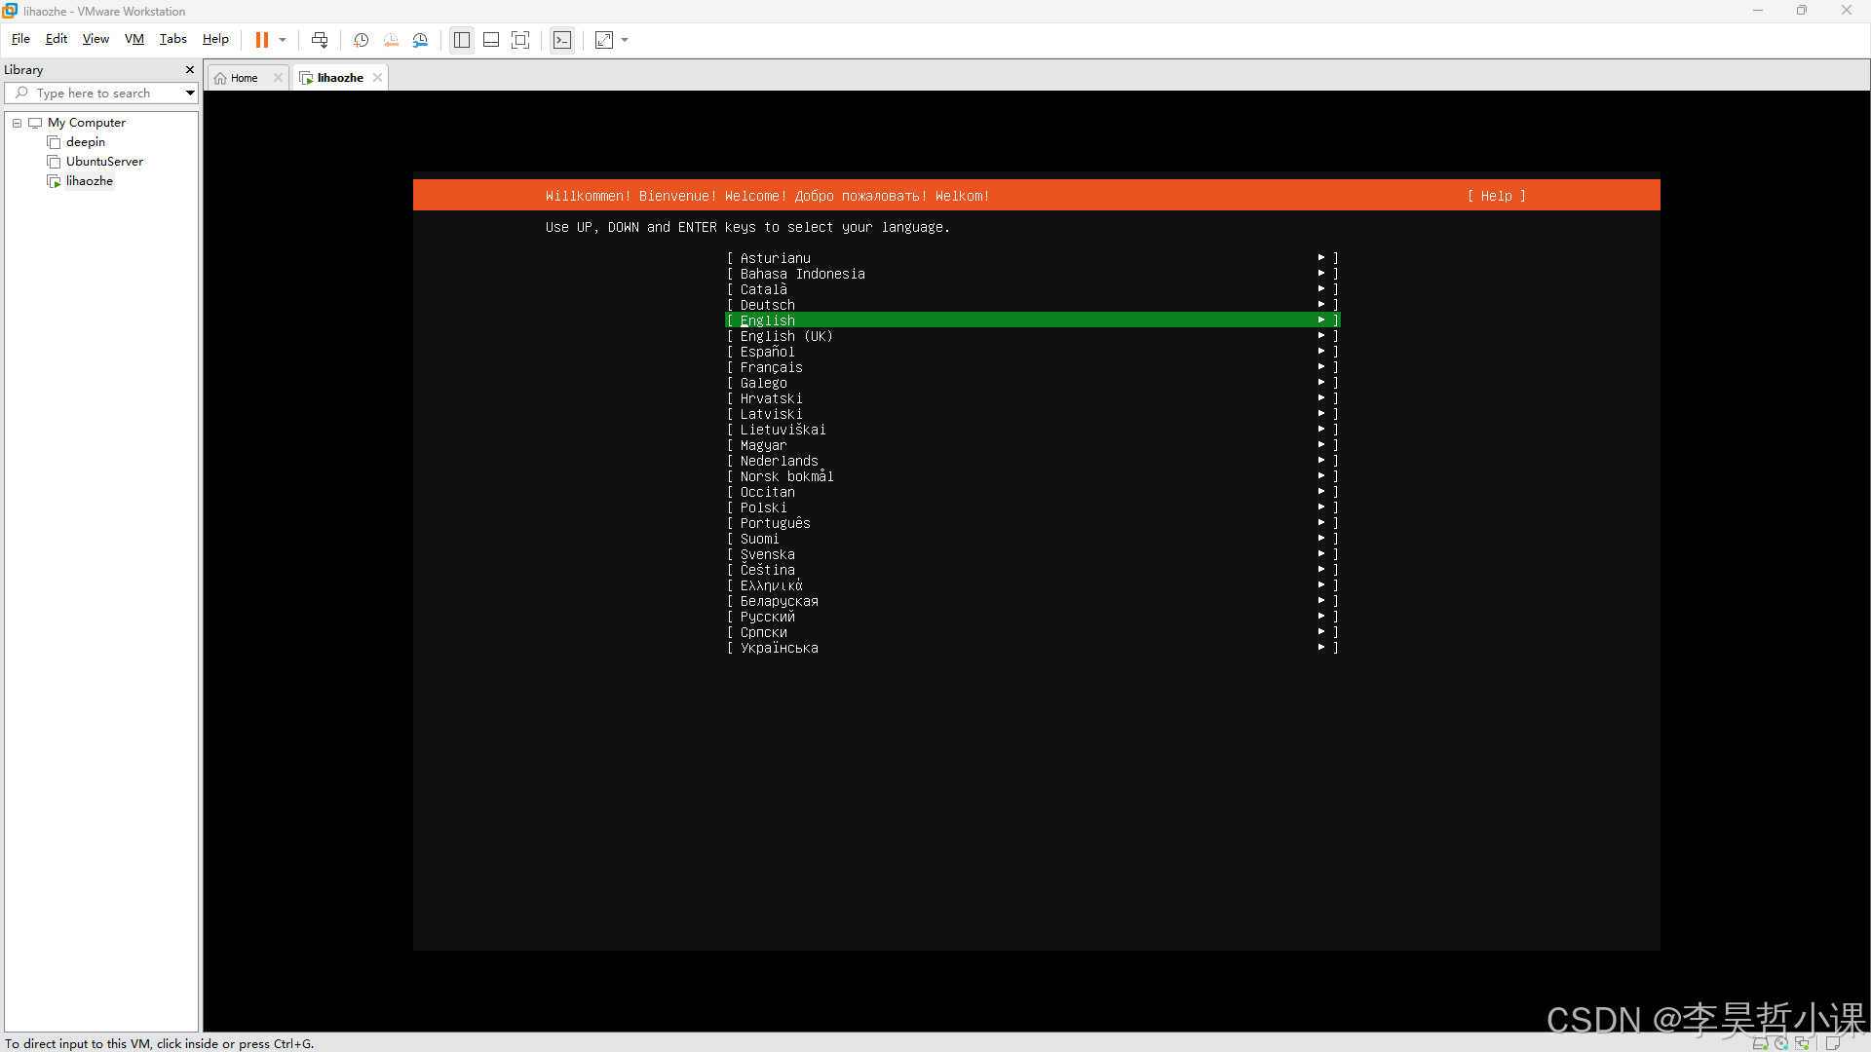The width and height of the screenshot is (1871, 1052).
Task: Choose Galego language
Action: (x=1033, y=383)
